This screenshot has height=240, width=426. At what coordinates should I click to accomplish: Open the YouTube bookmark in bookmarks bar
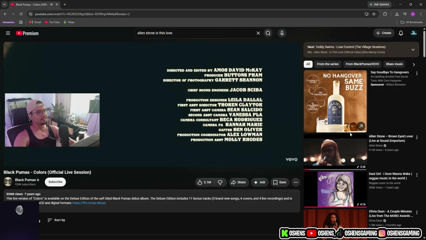pyautogui.click(x=52, y=22)
